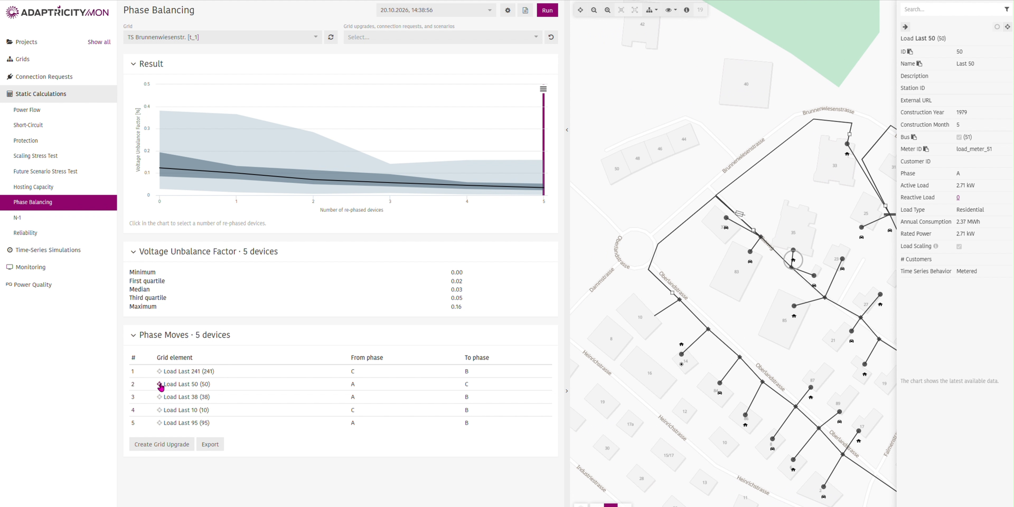Open Hosting Capacity in the sidebar
The width and height of the screenshot is (1014, 507).
[33, 187]
